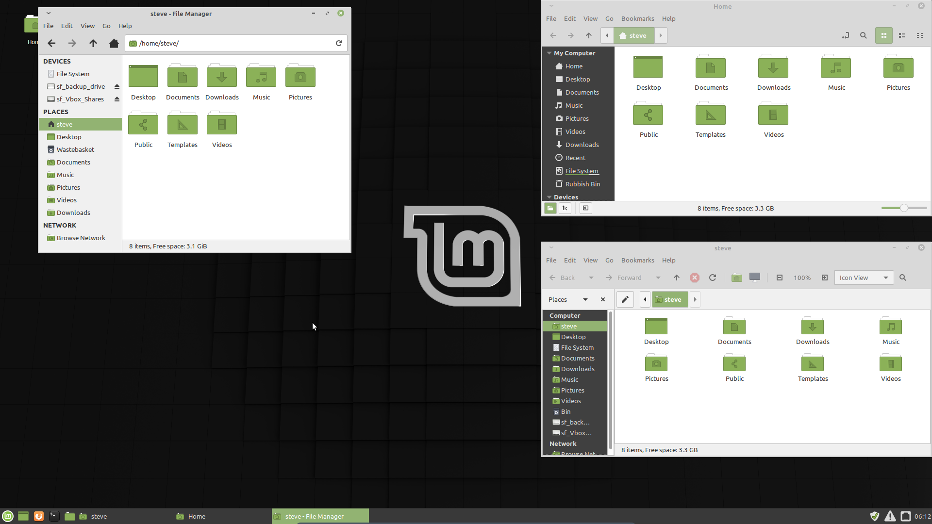Image resolution: width=932 pixels, height=524 pixels.
Task: Click the edit bookmarks pencil icon in Caja
Action: (x=625, y=299)
